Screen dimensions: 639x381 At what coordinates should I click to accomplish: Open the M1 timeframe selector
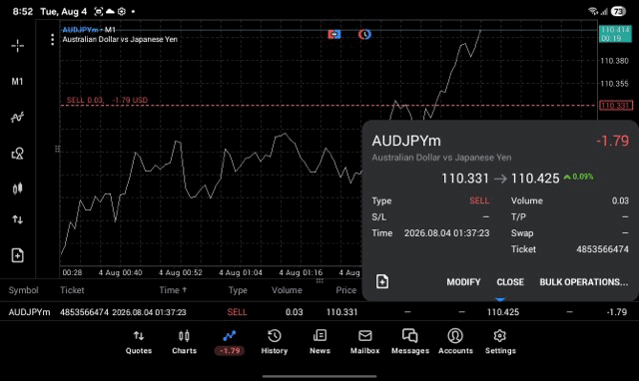coord(17,82)
